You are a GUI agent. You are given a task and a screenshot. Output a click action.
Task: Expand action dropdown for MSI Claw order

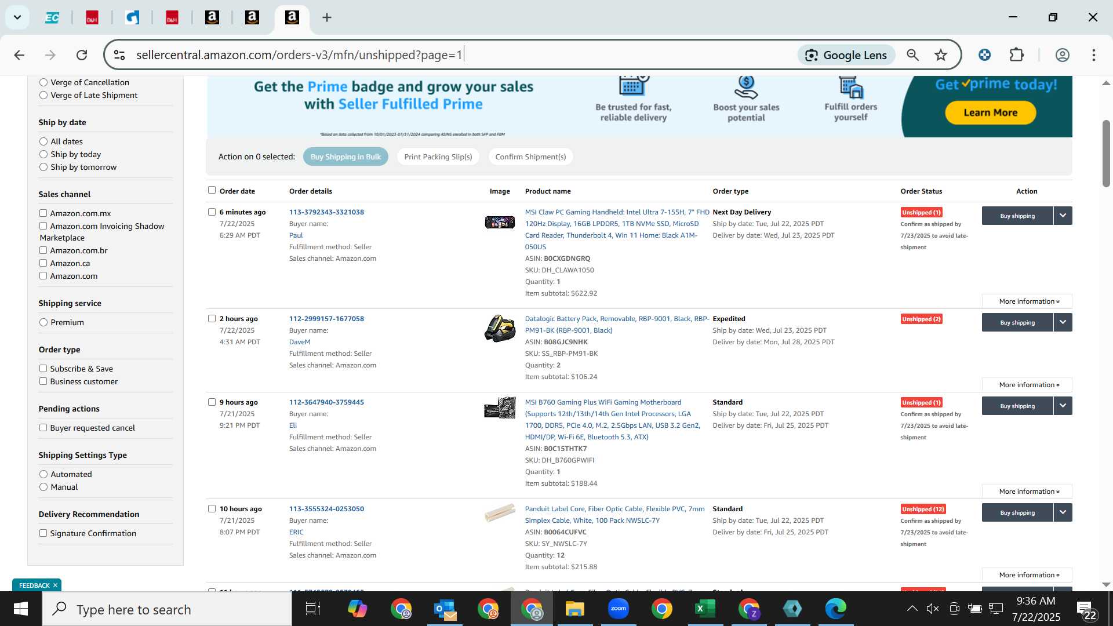(1063, 216)
